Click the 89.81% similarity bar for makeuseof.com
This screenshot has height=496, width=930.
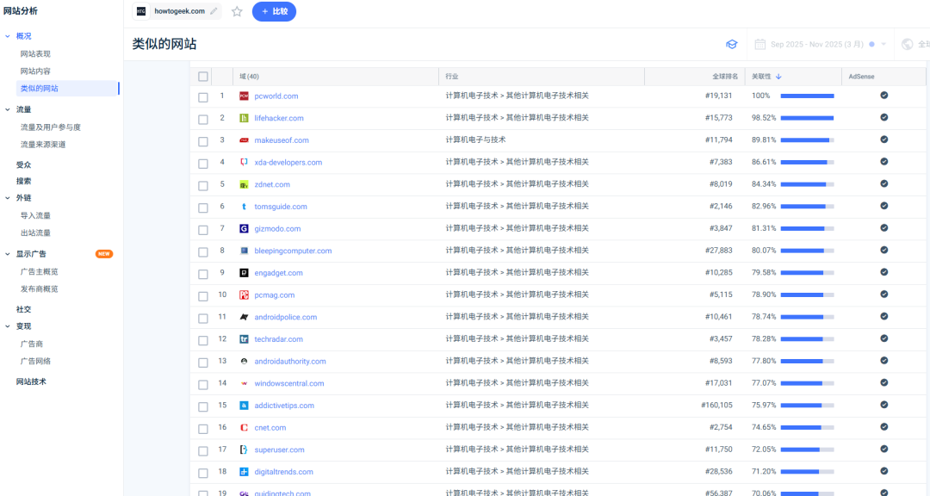pyautogui.click(x=807, y=140)
